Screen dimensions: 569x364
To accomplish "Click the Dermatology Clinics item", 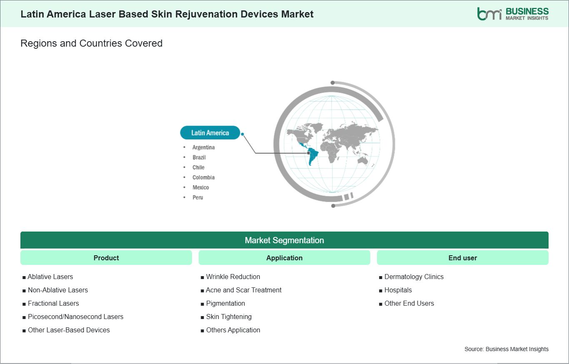I will tap(411, 277).
